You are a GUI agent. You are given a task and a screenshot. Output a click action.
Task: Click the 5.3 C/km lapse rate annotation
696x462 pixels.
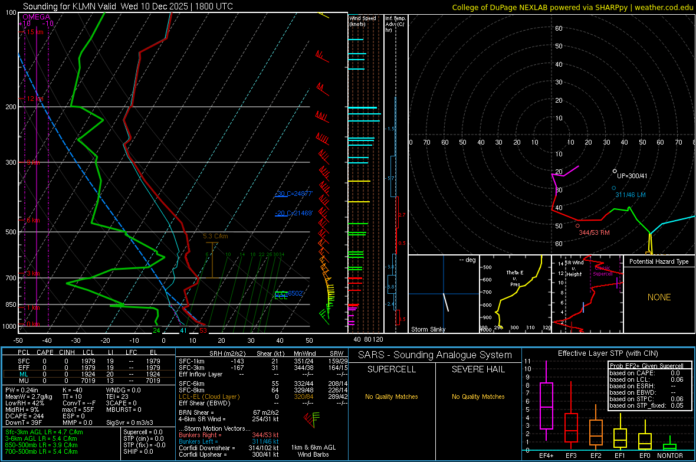pos(215,237)
